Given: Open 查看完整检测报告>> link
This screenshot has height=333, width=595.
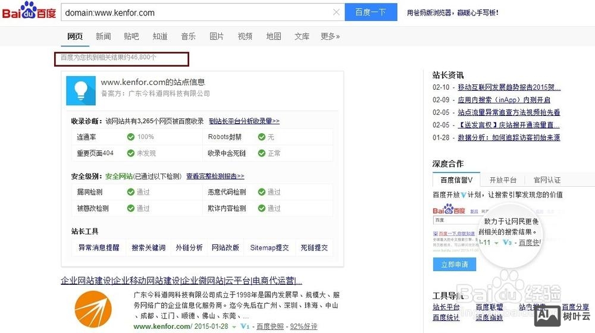Looking at the screenshot, I should 215,177.
